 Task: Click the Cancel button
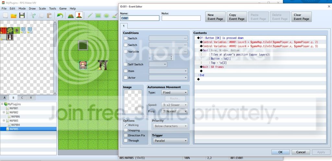coord(301,152)
